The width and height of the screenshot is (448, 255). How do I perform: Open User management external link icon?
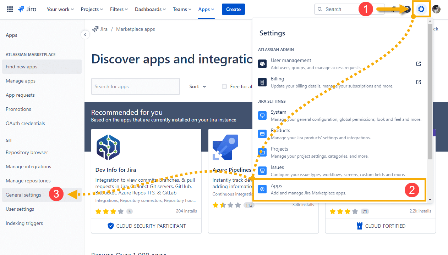point(419,64)
